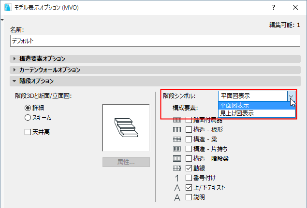Click the 構造 - 片持ち stair symbol icon
307x208 pixels.
[177, 149]
